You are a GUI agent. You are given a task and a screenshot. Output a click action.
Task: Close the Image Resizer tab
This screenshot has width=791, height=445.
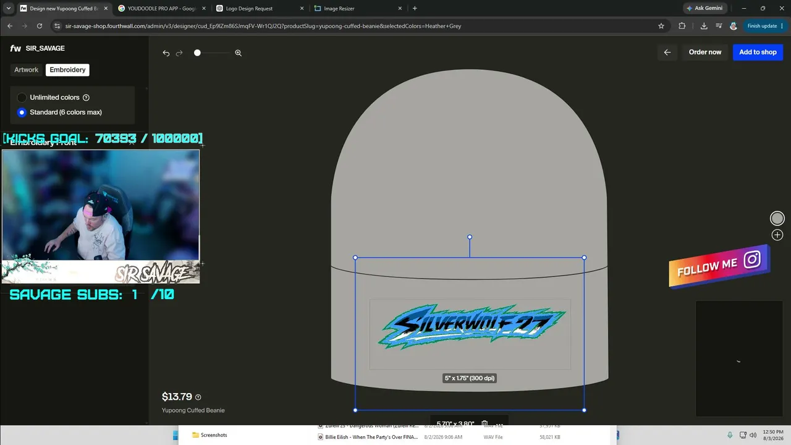point(400,9)
